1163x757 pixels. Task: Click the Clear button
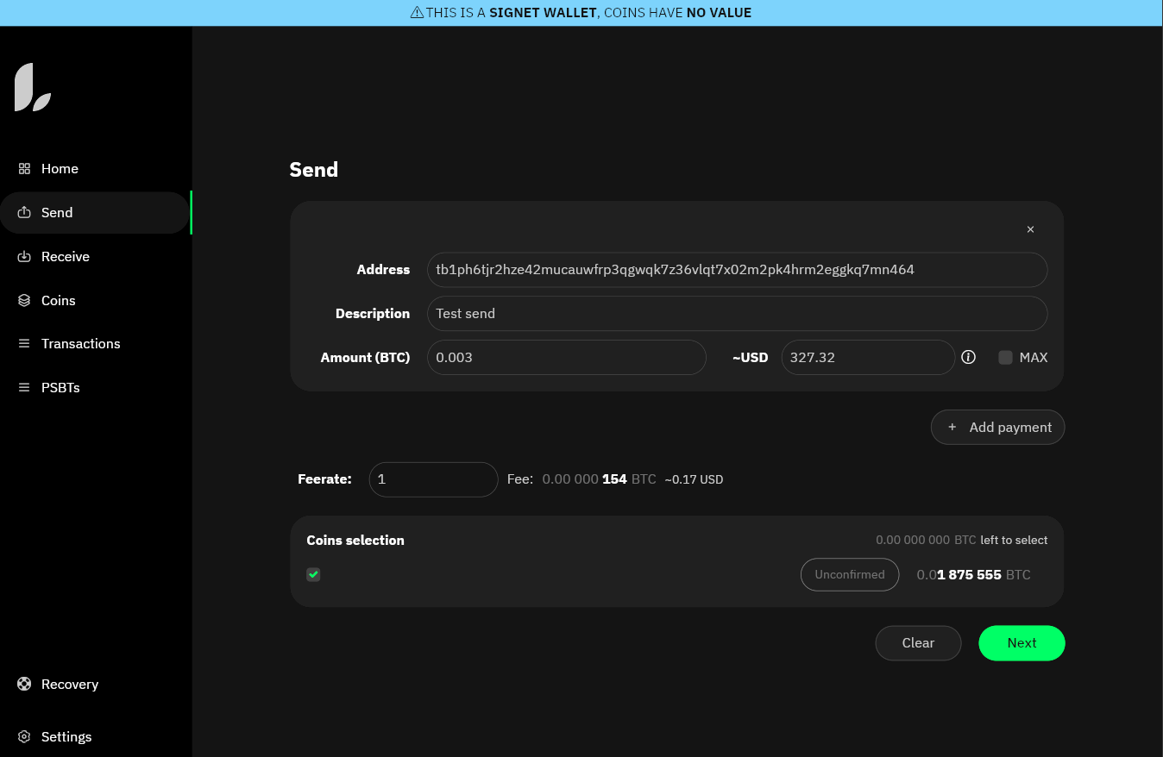(918, 643)
